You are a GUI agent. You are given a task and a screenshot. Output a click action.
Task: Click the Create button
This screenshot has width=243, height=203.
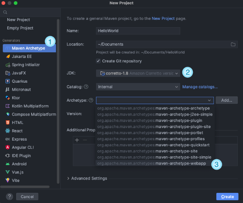point(227,197)
